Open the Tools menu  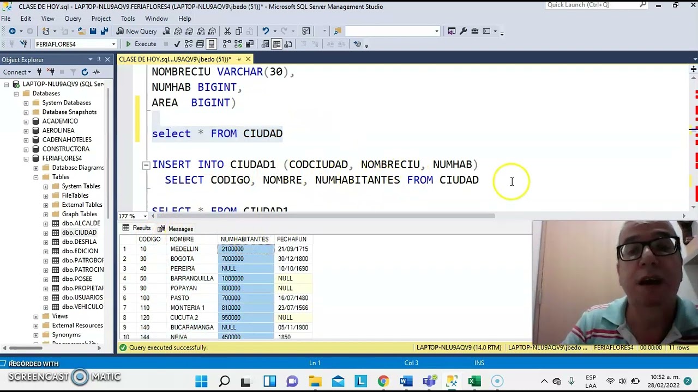(x=128, y=19)
